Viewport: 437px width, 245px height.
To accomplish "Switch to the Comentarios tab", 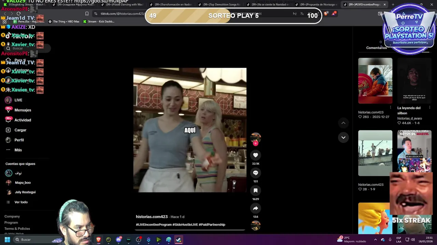I will [x=376, y=48].
